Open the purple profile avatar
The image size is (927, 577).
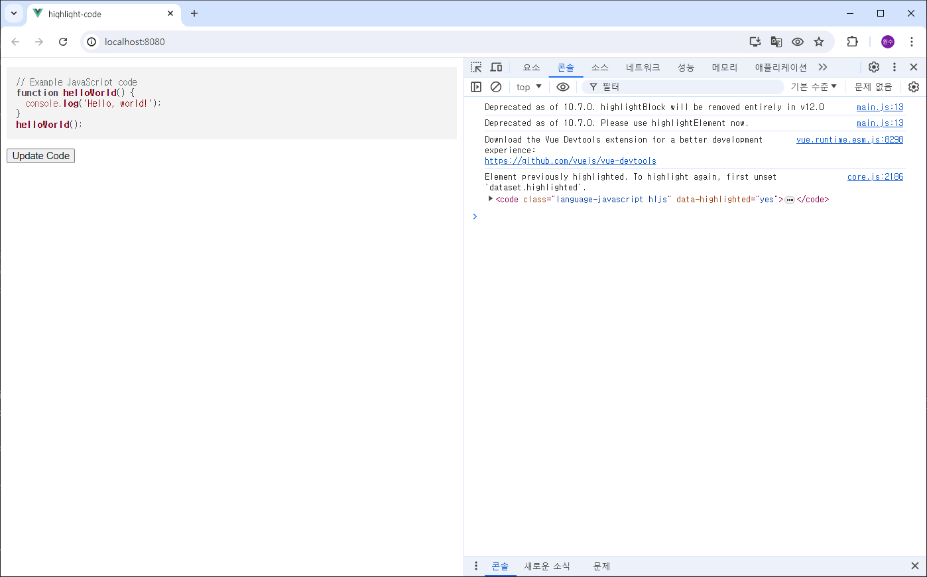(x=888, y=42)
